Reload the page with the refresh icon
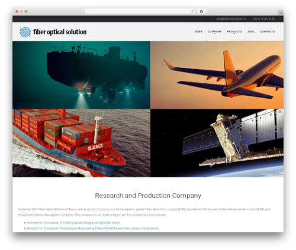 [192, 11]
